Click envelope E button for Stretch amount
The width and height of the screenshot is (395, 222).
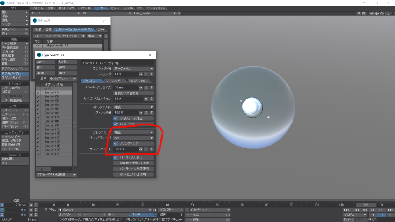coord(146,113)
